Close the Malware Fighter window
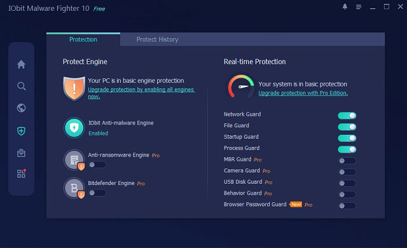 tap(401, 7)
